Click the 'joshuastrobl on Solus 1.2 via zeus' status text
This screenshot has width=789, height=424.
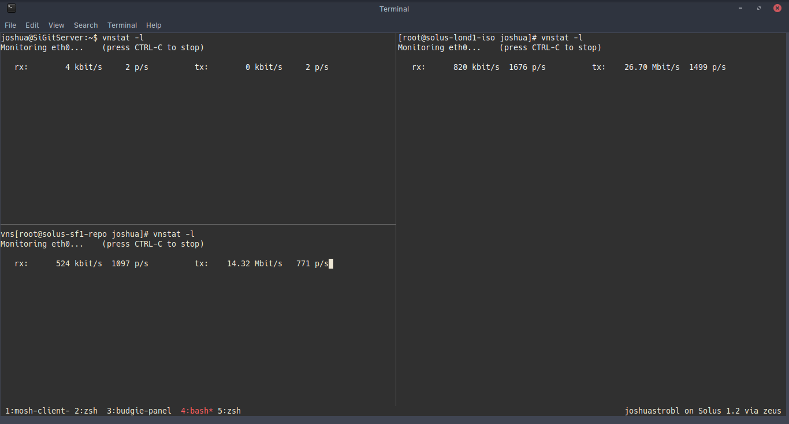point(703,411)
